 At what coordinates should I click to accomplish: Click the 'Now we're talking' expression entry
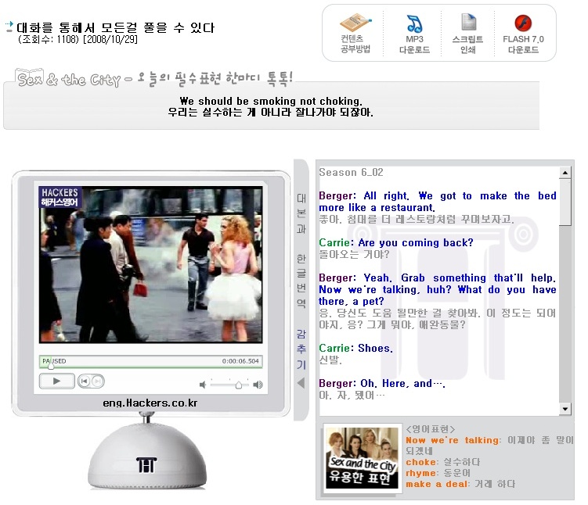coord(489,445)
